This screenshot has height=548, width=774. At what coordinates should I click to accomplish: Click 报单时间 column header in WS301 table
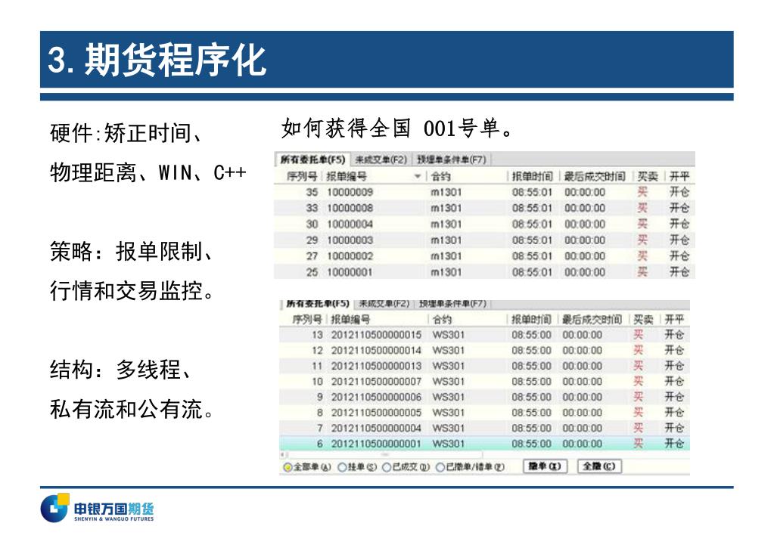tap(531, 319)
